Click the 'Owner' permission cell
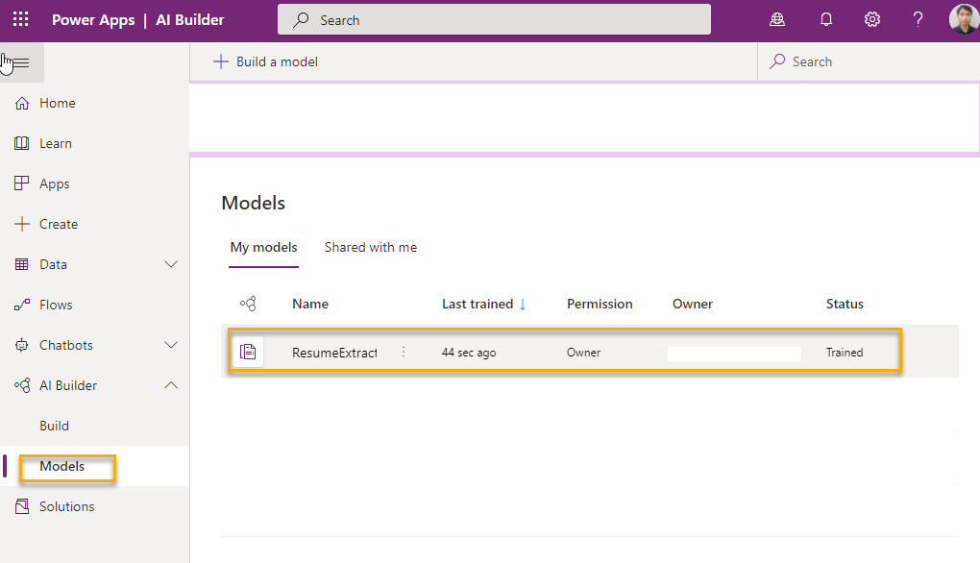 click(x=584, y=353)
